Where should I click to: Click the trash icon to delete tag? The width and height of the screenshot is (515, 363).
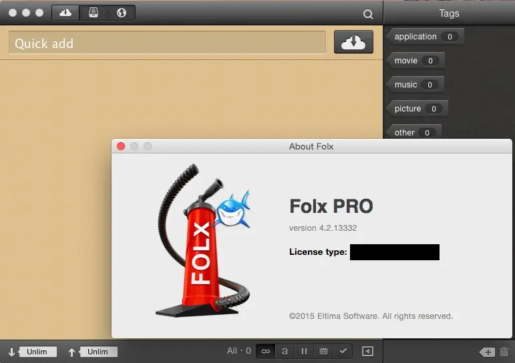click(x=504, y=352)
